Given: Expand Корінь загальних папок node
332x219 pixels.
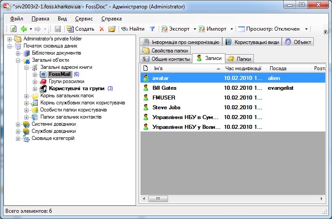Looking at the screenshot, I should [x=26, y=96].
